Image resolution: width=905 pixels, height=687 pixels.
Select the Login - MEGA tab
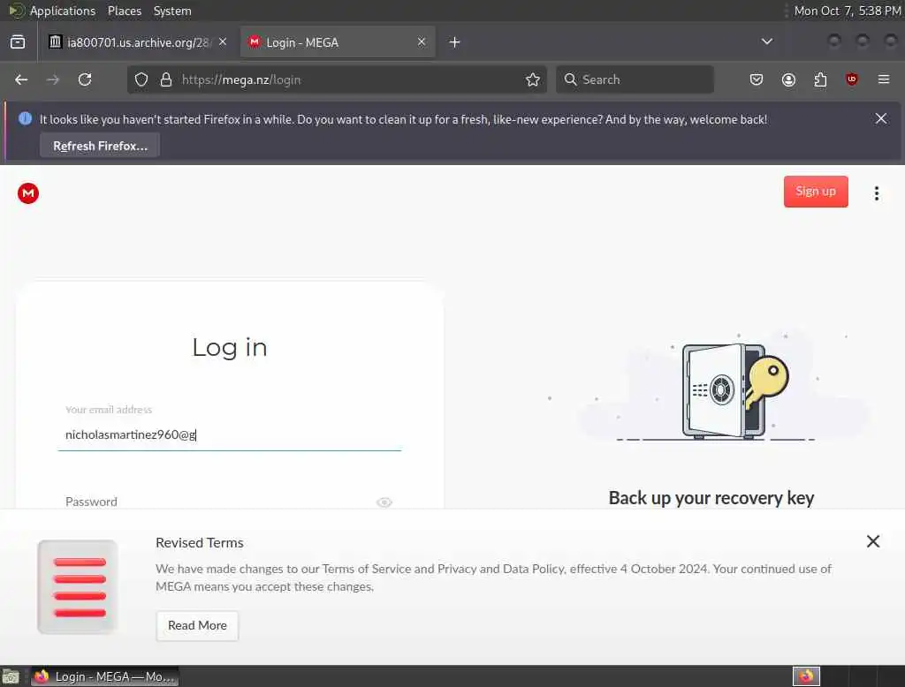337,42
